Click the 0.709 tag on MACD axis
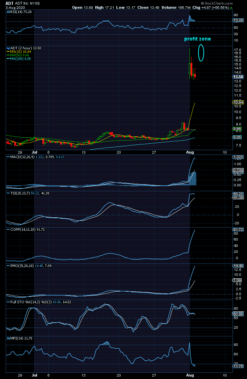Image resolution: width=247 pixels, height=379 pixels. pos(238,170)
